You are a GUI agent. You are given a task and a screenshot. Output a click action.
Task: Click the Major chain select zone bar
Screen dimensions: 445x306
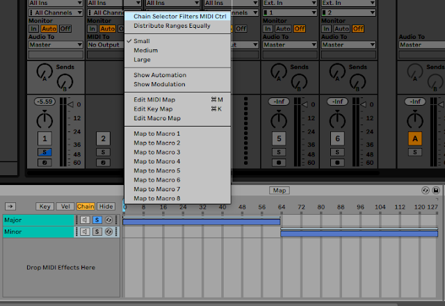coord(202,223)
